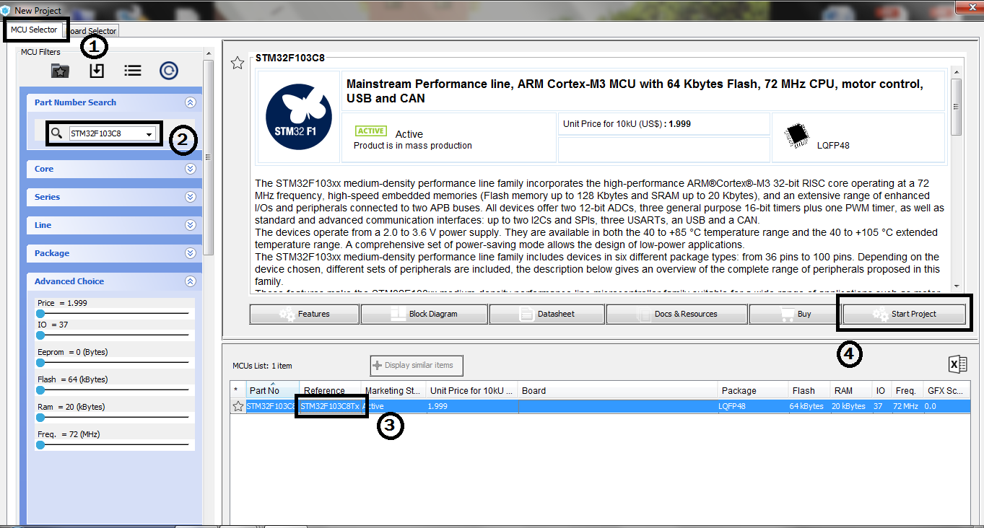This screenshot has width=984, height=528.
Task: Open the Datasheet
Action: [x=547, y=314]
